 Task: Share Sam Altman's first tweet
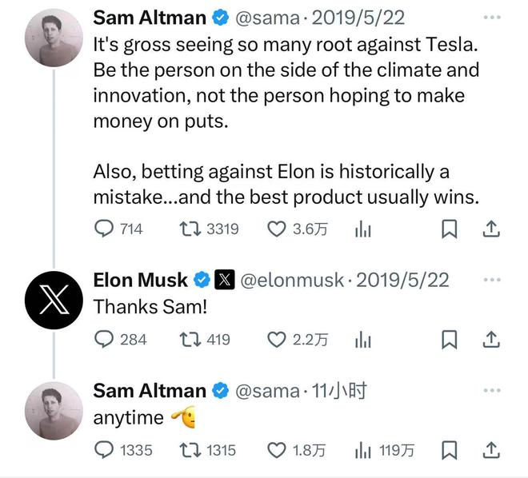tap(492, 229)
